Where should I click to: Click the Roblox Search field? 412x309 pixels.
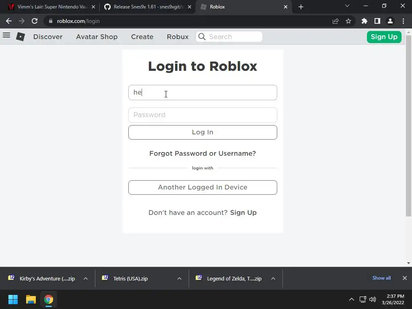(229, 37)
